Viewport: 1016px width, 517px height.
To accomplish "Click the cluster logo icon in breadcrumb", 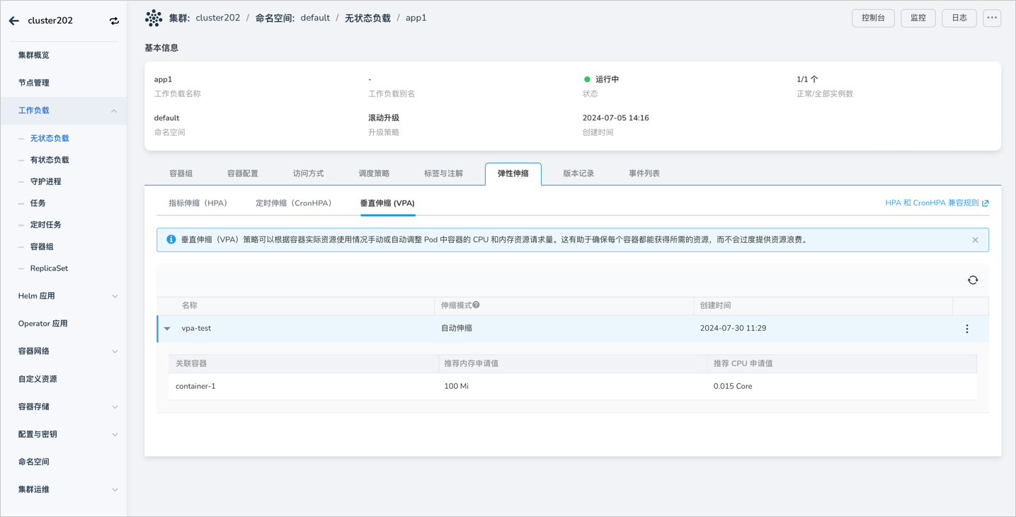I will (x=154, y=18).
